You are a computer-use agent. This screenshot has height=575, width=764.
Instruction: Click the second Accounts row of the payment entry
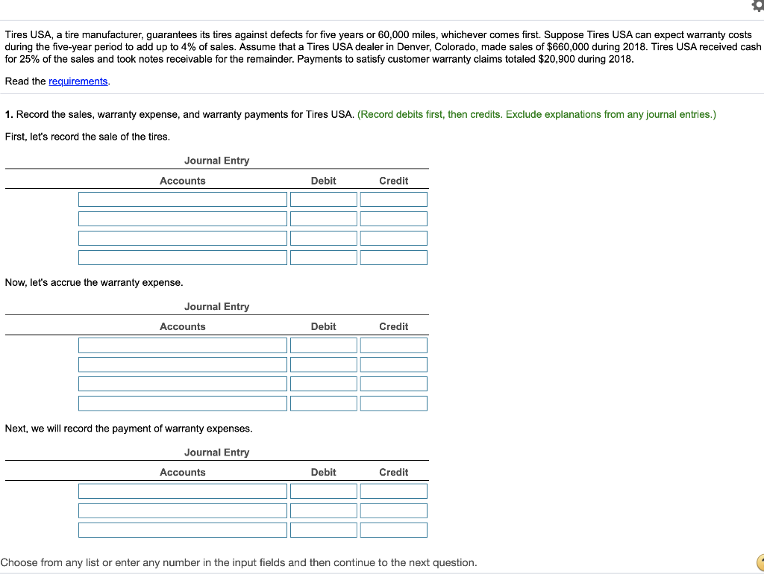pos(182,510)
